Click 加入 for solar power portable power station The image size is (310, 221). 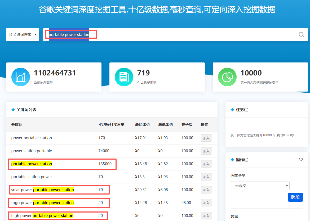pyautogui.click(x=206, y=190)
